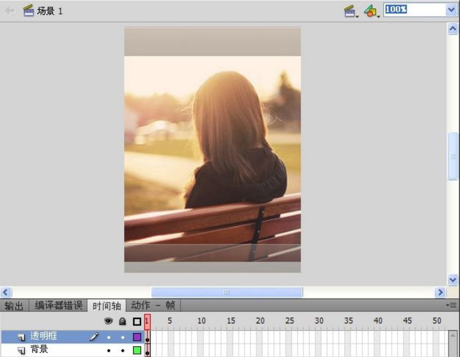Click the green outline swatch of 背景

[137, 350]
